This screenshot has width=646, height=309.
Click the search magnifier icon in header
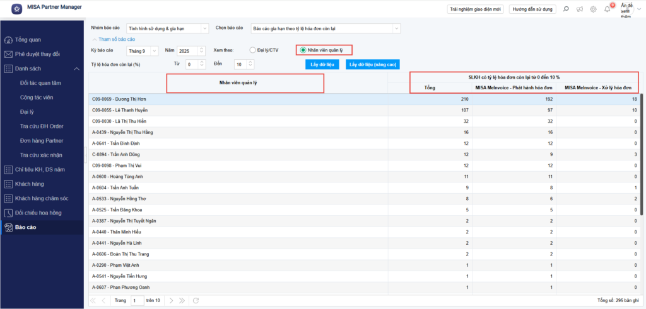tap(565, 9)
